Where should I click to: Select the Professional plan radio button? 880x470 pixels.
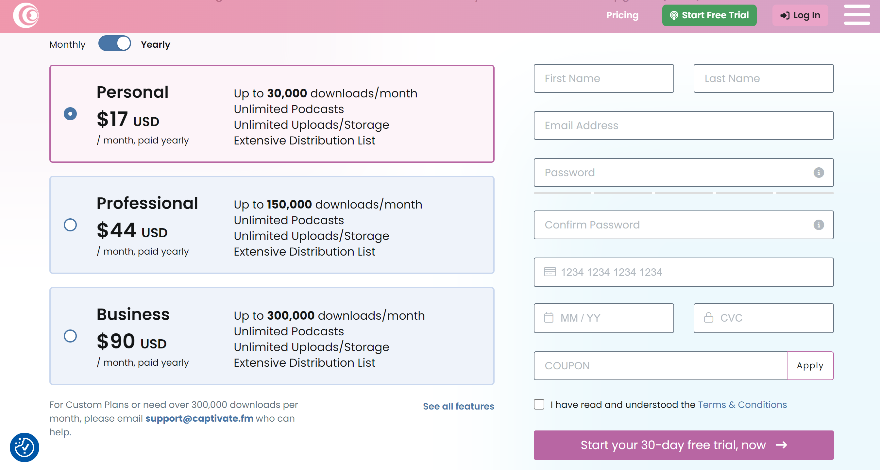[x=70, y=225]
